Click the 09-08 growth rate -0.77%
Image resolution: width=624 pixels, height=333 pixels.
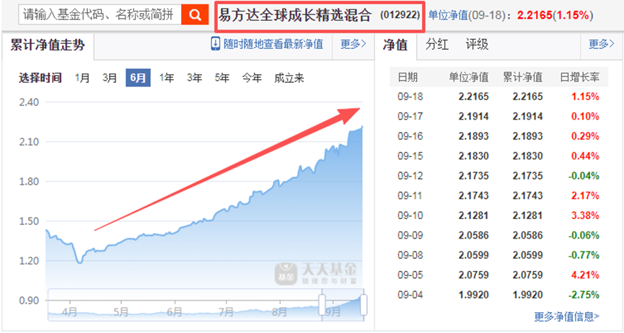coord(584,255)
